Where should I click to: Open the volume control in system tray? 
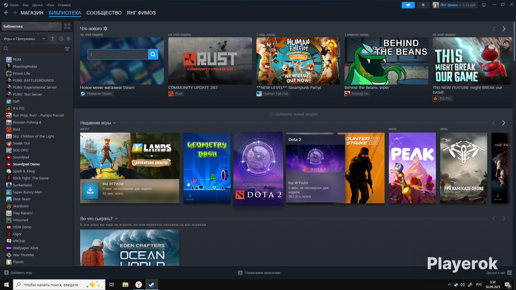pos(463,285)
